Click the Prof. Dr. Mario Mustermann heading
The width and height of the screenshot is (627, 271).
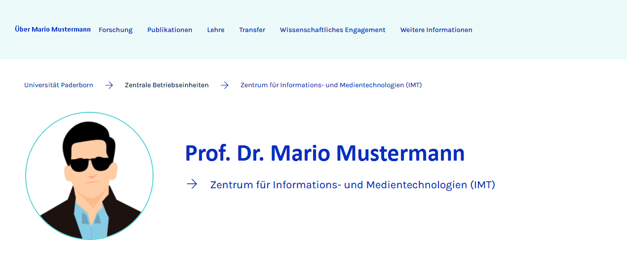tap(325, 153)
